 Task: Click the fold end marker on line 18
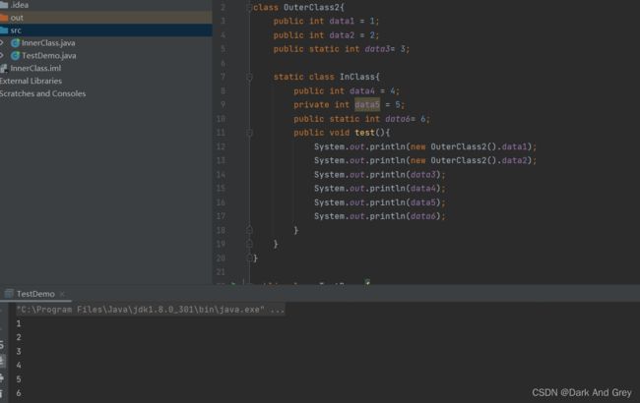pyautogui.click(x=249, y=230)
